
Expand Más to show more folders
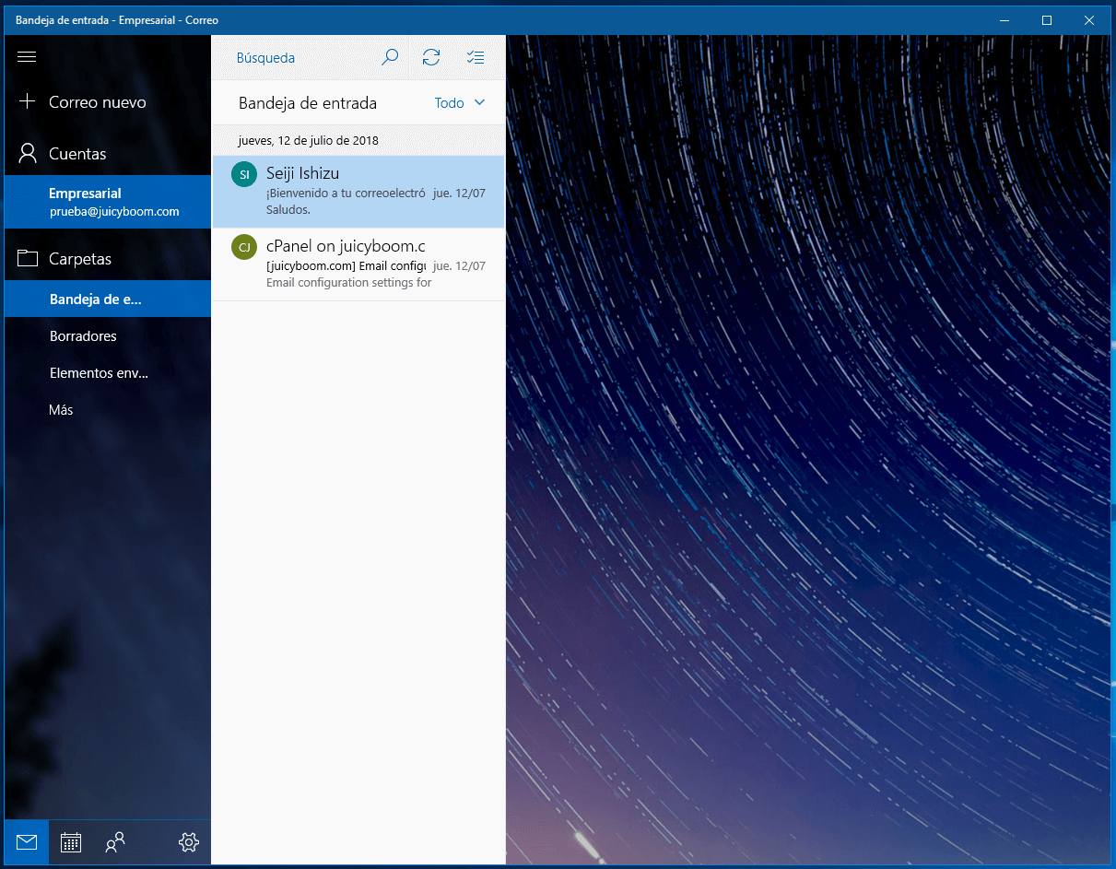[61, 409]
